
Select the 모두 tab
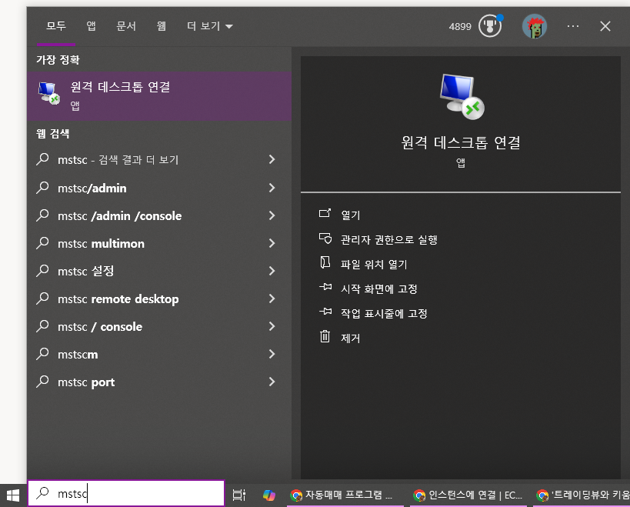[56, 26]
